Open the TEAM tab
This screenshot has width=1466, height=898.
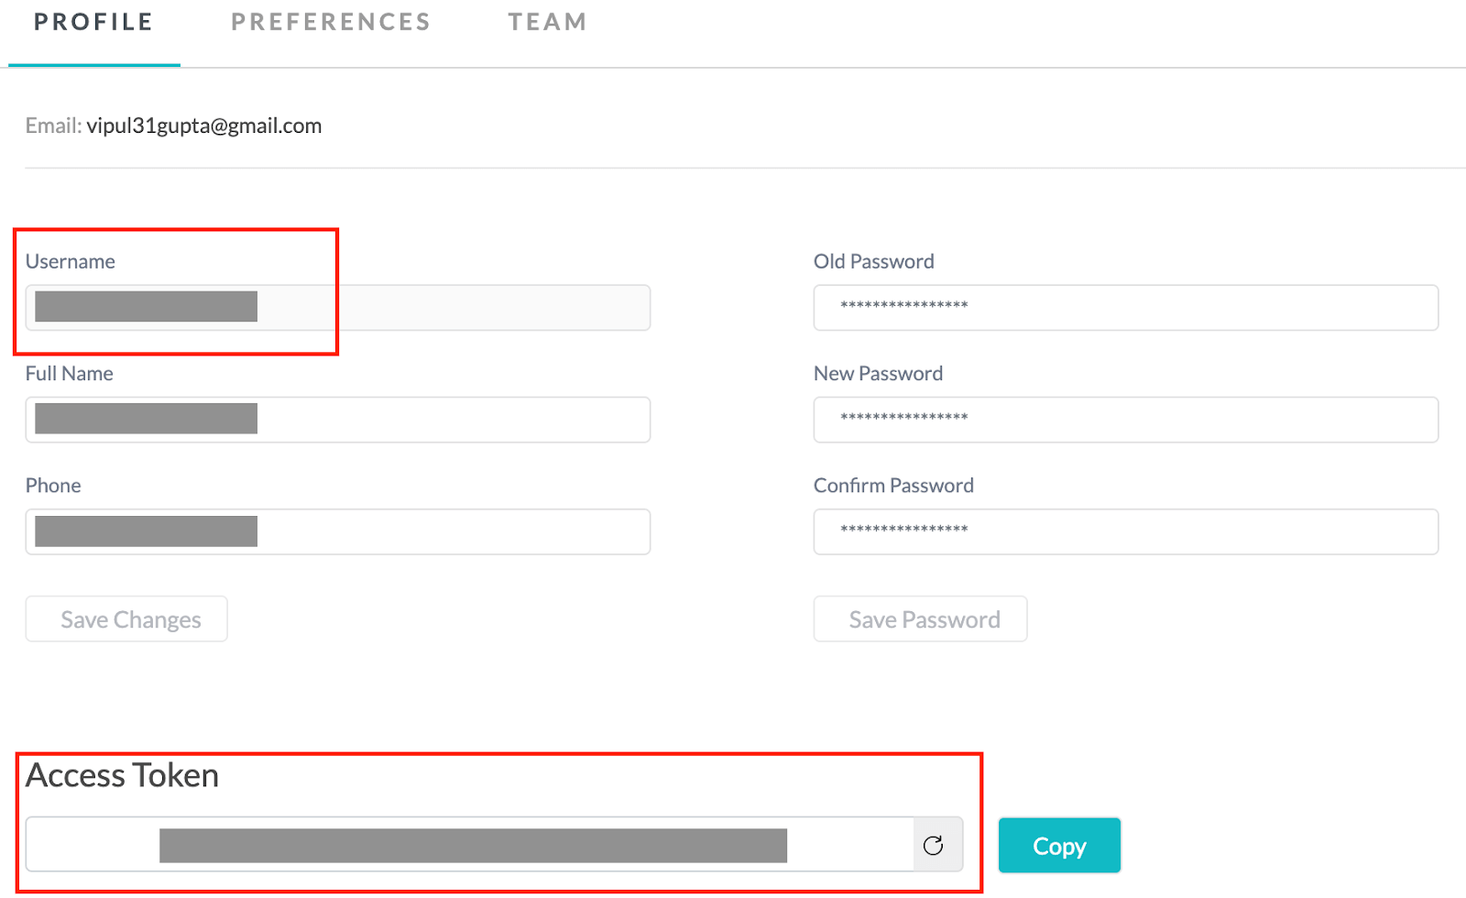547,21
